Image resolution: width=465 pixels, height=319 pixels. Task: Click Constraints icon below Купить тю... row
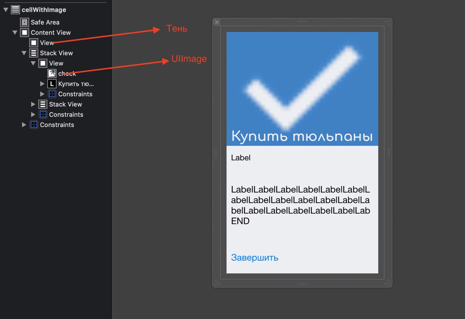point(52,94)
